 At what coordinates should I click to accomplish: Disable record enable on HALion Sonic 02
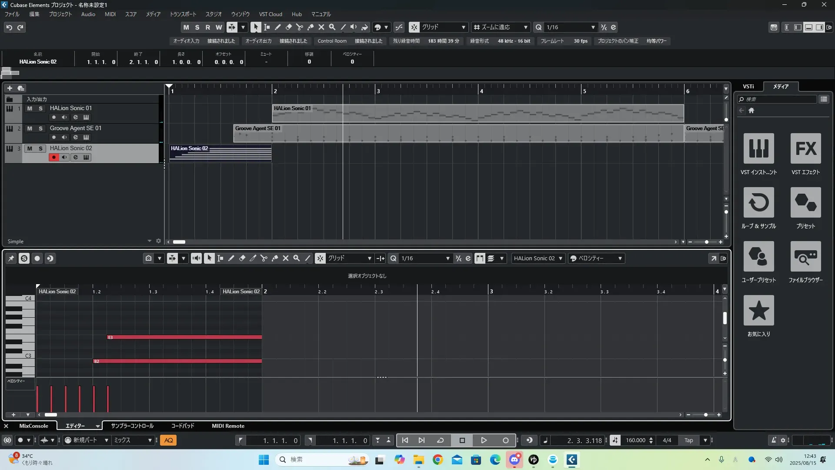tap(53, 157)
